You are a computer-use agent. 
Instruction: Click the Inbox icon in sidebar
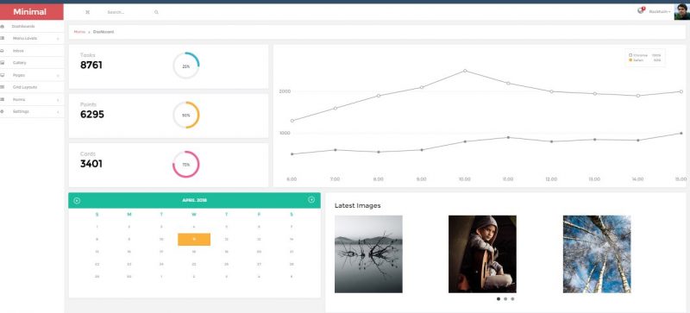[3, 51]
